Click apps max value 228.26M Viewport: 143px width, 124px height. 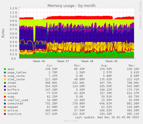(x=133, y=69)
